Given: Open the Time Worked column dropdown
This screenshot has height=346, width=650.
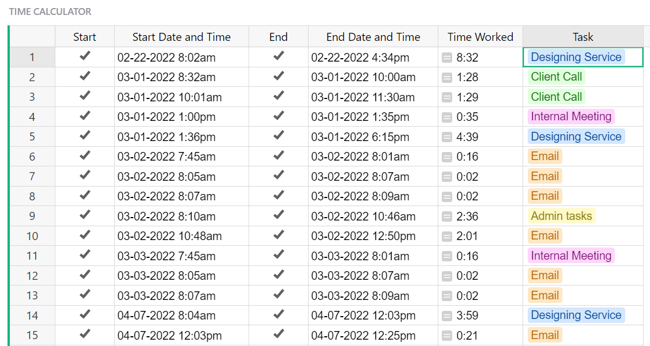Looking at the screenshot, I should point(480,36).
